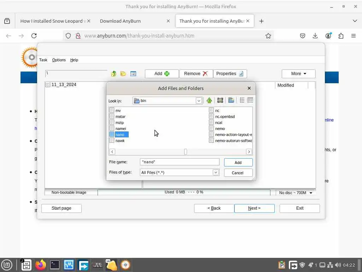Screen dimensions: 362x272
Task: Open Non-bootable Image setting
Action: 69,192
